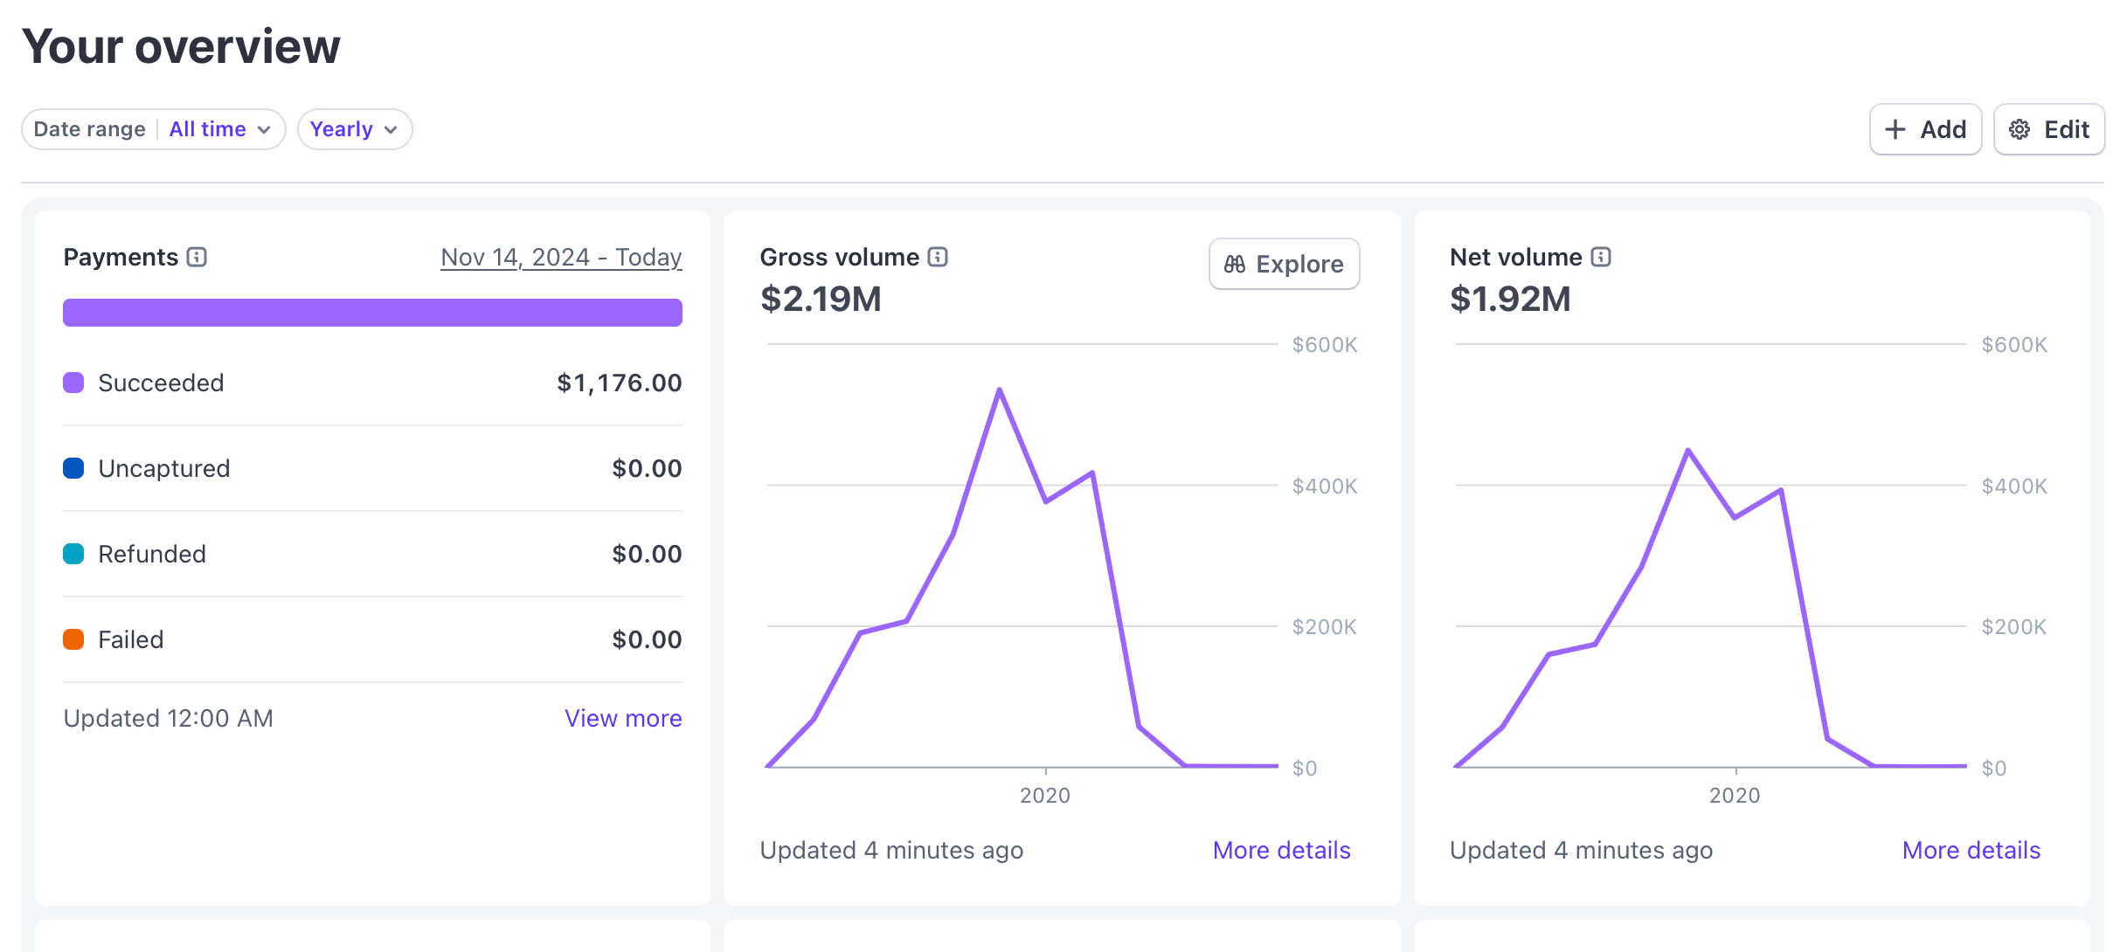Click the Uncaptured blue legend swatch
The width and height of the screenshot is (2113, 952).
[73, 468]
